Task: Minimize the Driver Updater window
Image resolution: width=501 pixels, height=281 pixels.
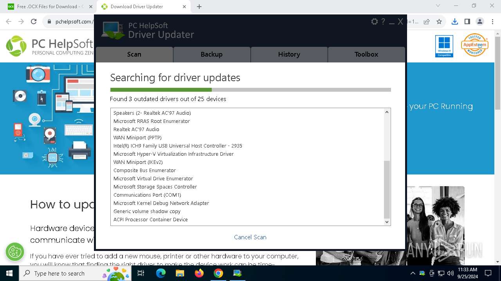Action: [392, 23]
